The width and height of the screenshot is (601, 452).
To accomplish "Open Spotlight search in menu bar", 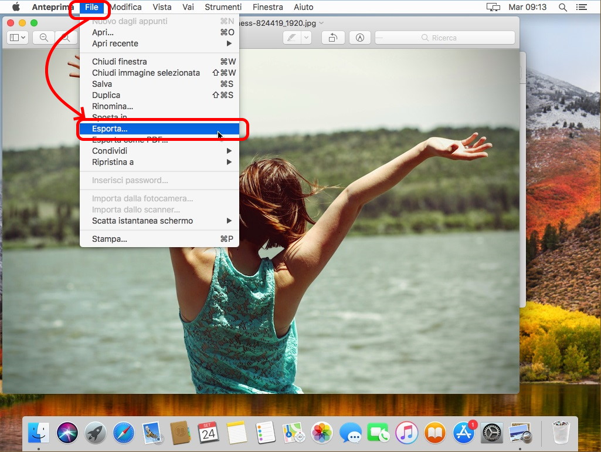I will click(x=563, y=7).
